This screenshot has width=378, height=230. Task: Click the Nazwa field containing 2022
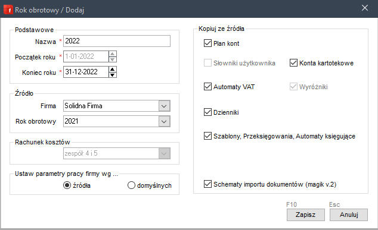click(117, 41)
